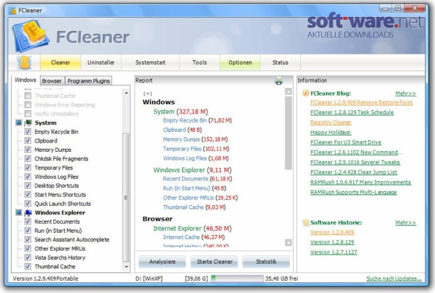This screenshot has width=435, height=293.
Task: Toggle the last Thumbnail Cache checkbox
Action: pyautogui.click(x=28, y=266)
